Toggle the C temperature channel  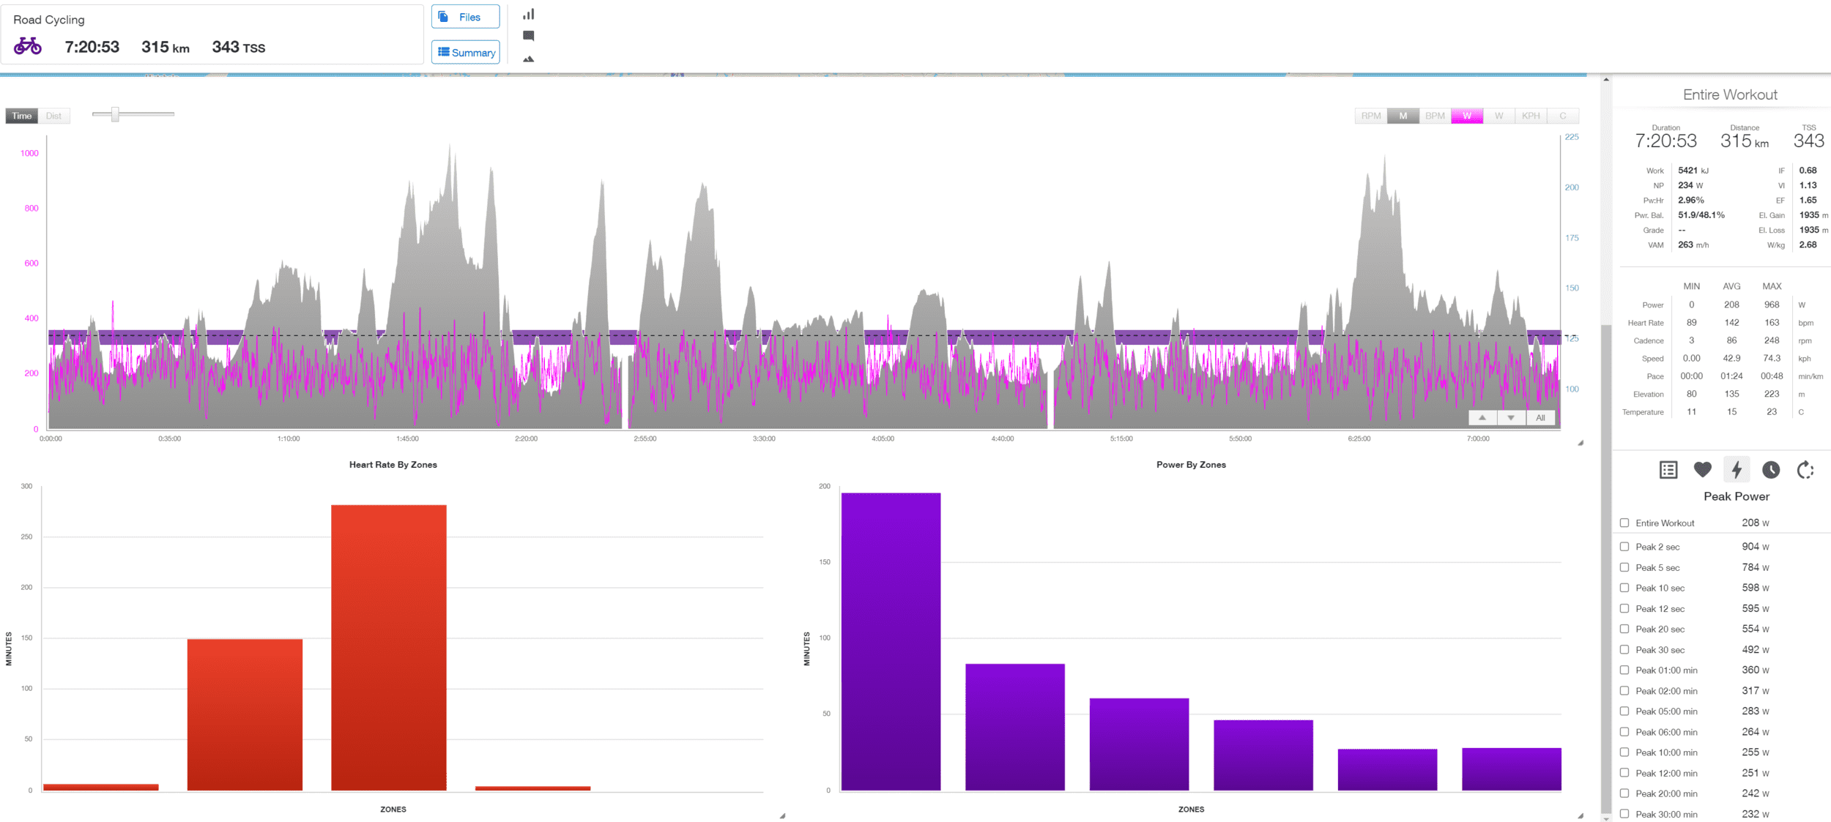point(1563,116)
